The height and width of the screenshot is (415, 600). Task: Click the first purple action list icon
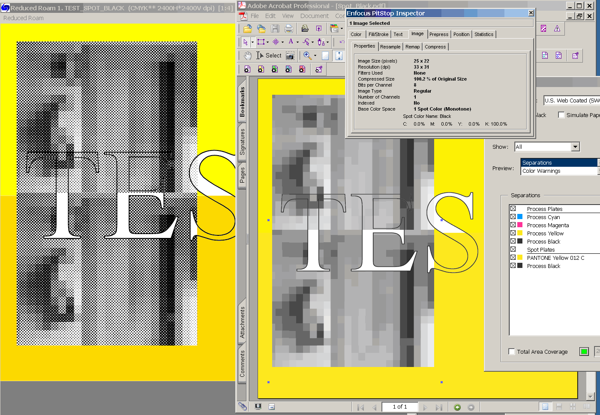coord(247,69)
